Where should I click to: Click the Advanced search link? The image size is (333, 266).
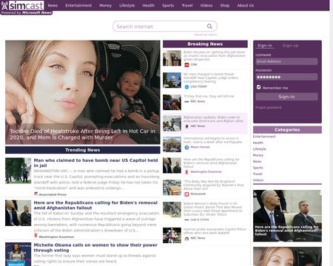coord(206,35)
